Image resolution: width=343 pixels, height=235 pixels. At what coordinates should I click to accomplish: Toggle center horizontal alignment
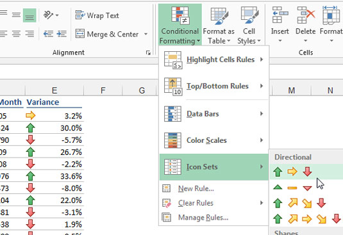(17, 34)
